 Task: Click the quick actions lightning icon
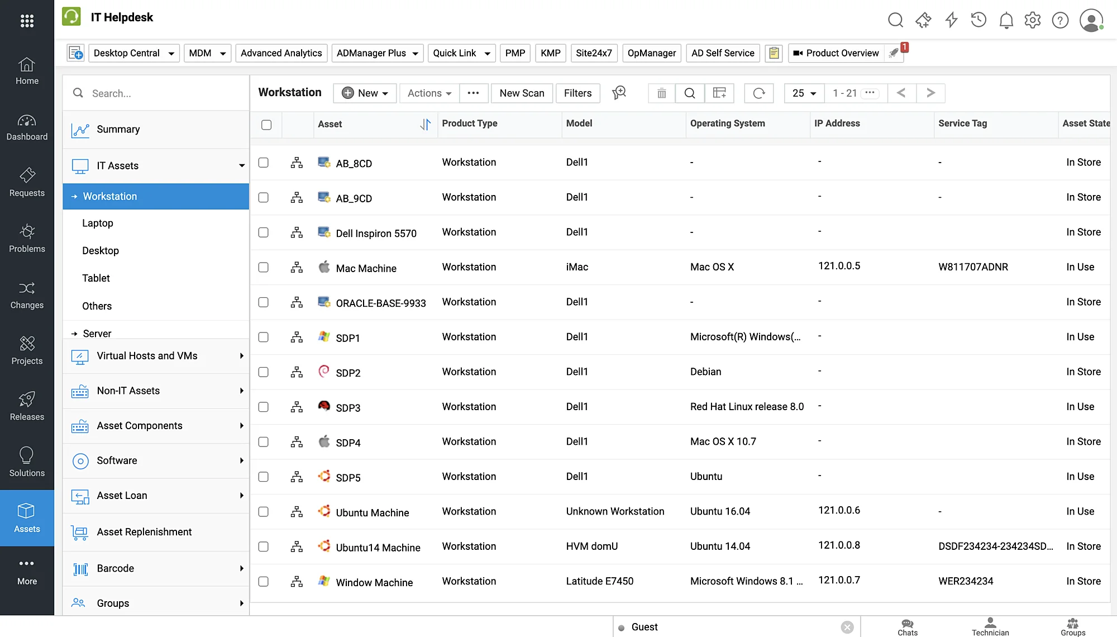coord(951,21)
